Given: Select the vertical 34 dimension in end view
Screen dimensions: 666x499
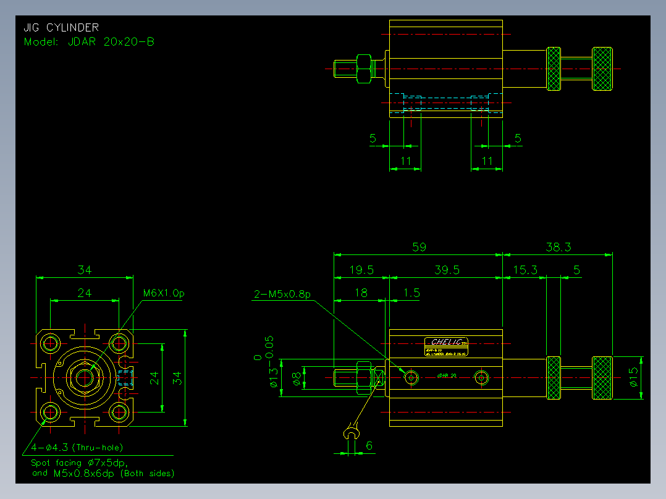Looking at the screenshot, I should [177, 377].
